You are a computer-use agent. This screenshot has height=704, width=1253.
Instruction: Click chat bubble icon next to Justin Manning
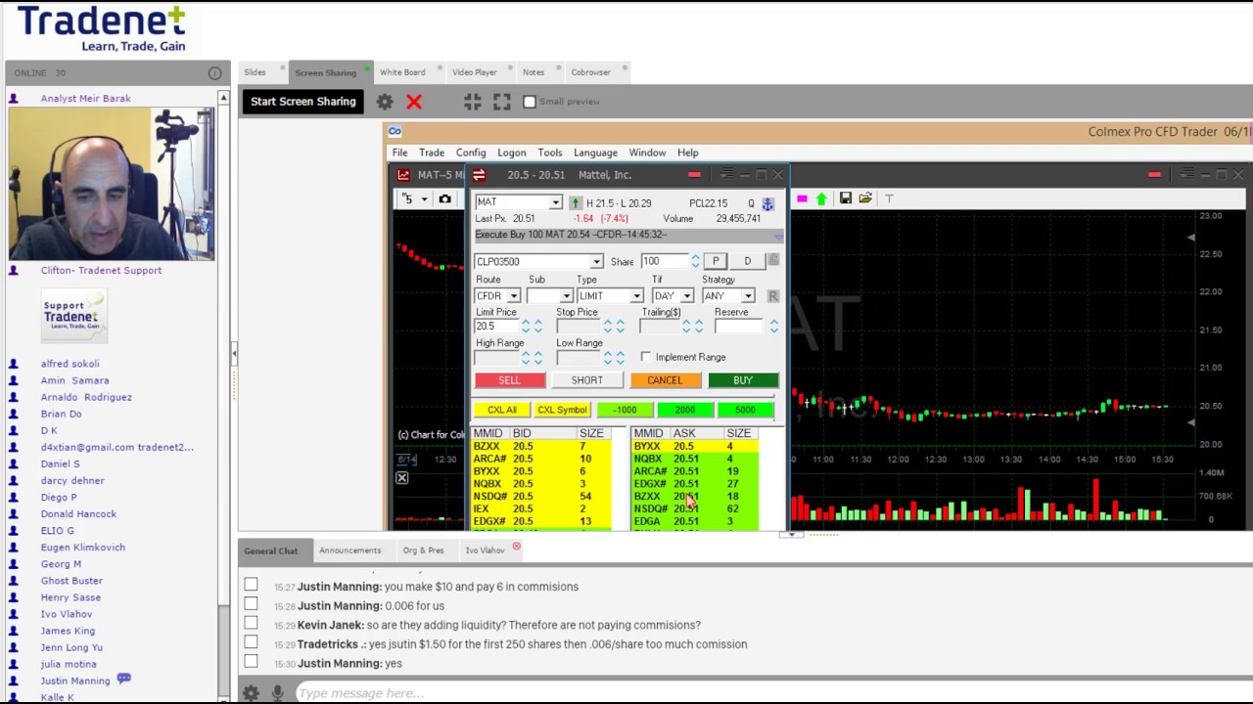pyautogui.click(x=124, y=679)
